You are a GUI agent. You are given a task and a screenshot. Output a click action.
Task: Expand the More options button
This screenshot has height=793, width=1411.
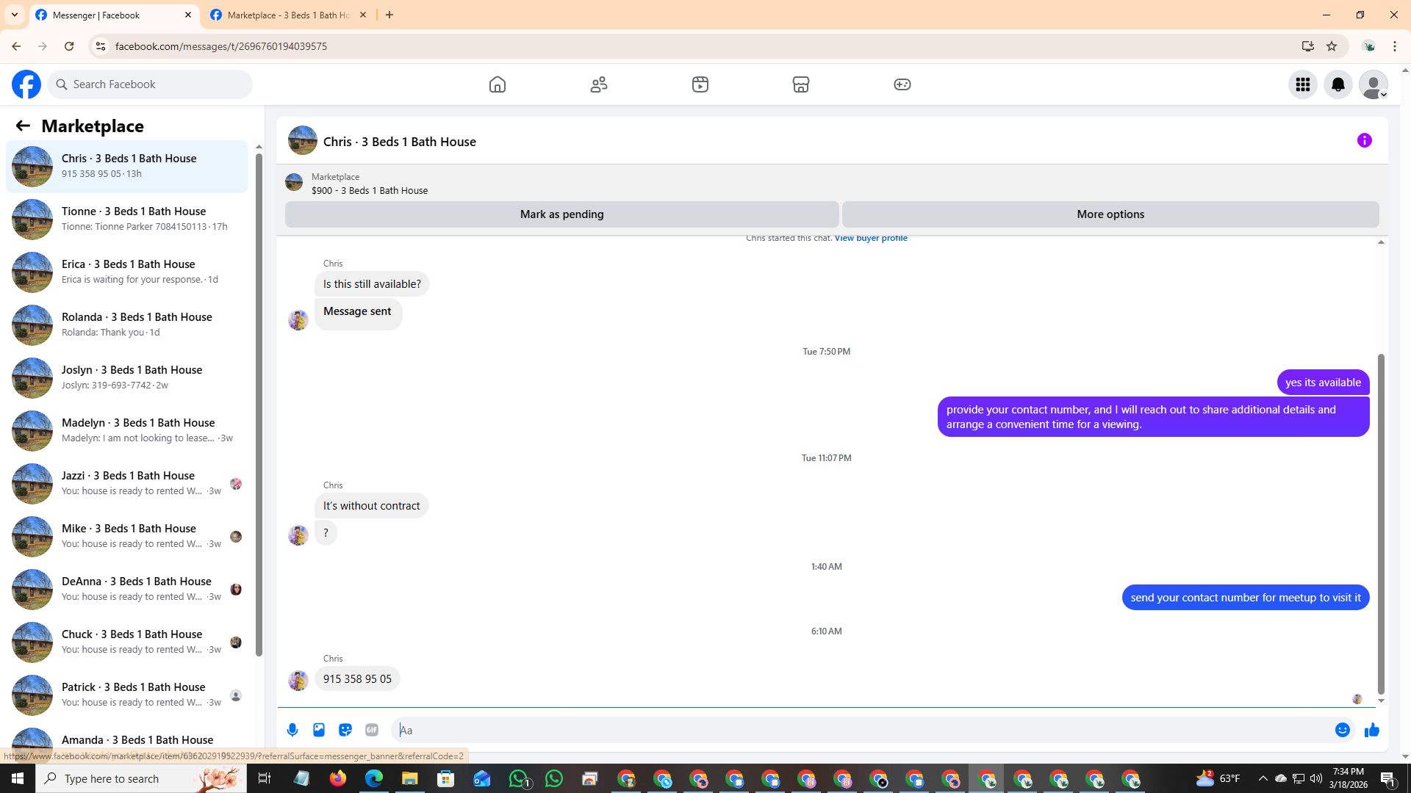point(1110,214)
